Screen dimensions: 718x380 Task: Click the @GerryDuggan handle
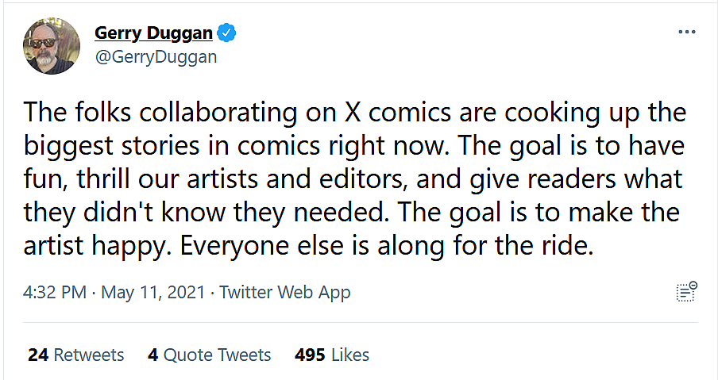click(x=156, y=57)
